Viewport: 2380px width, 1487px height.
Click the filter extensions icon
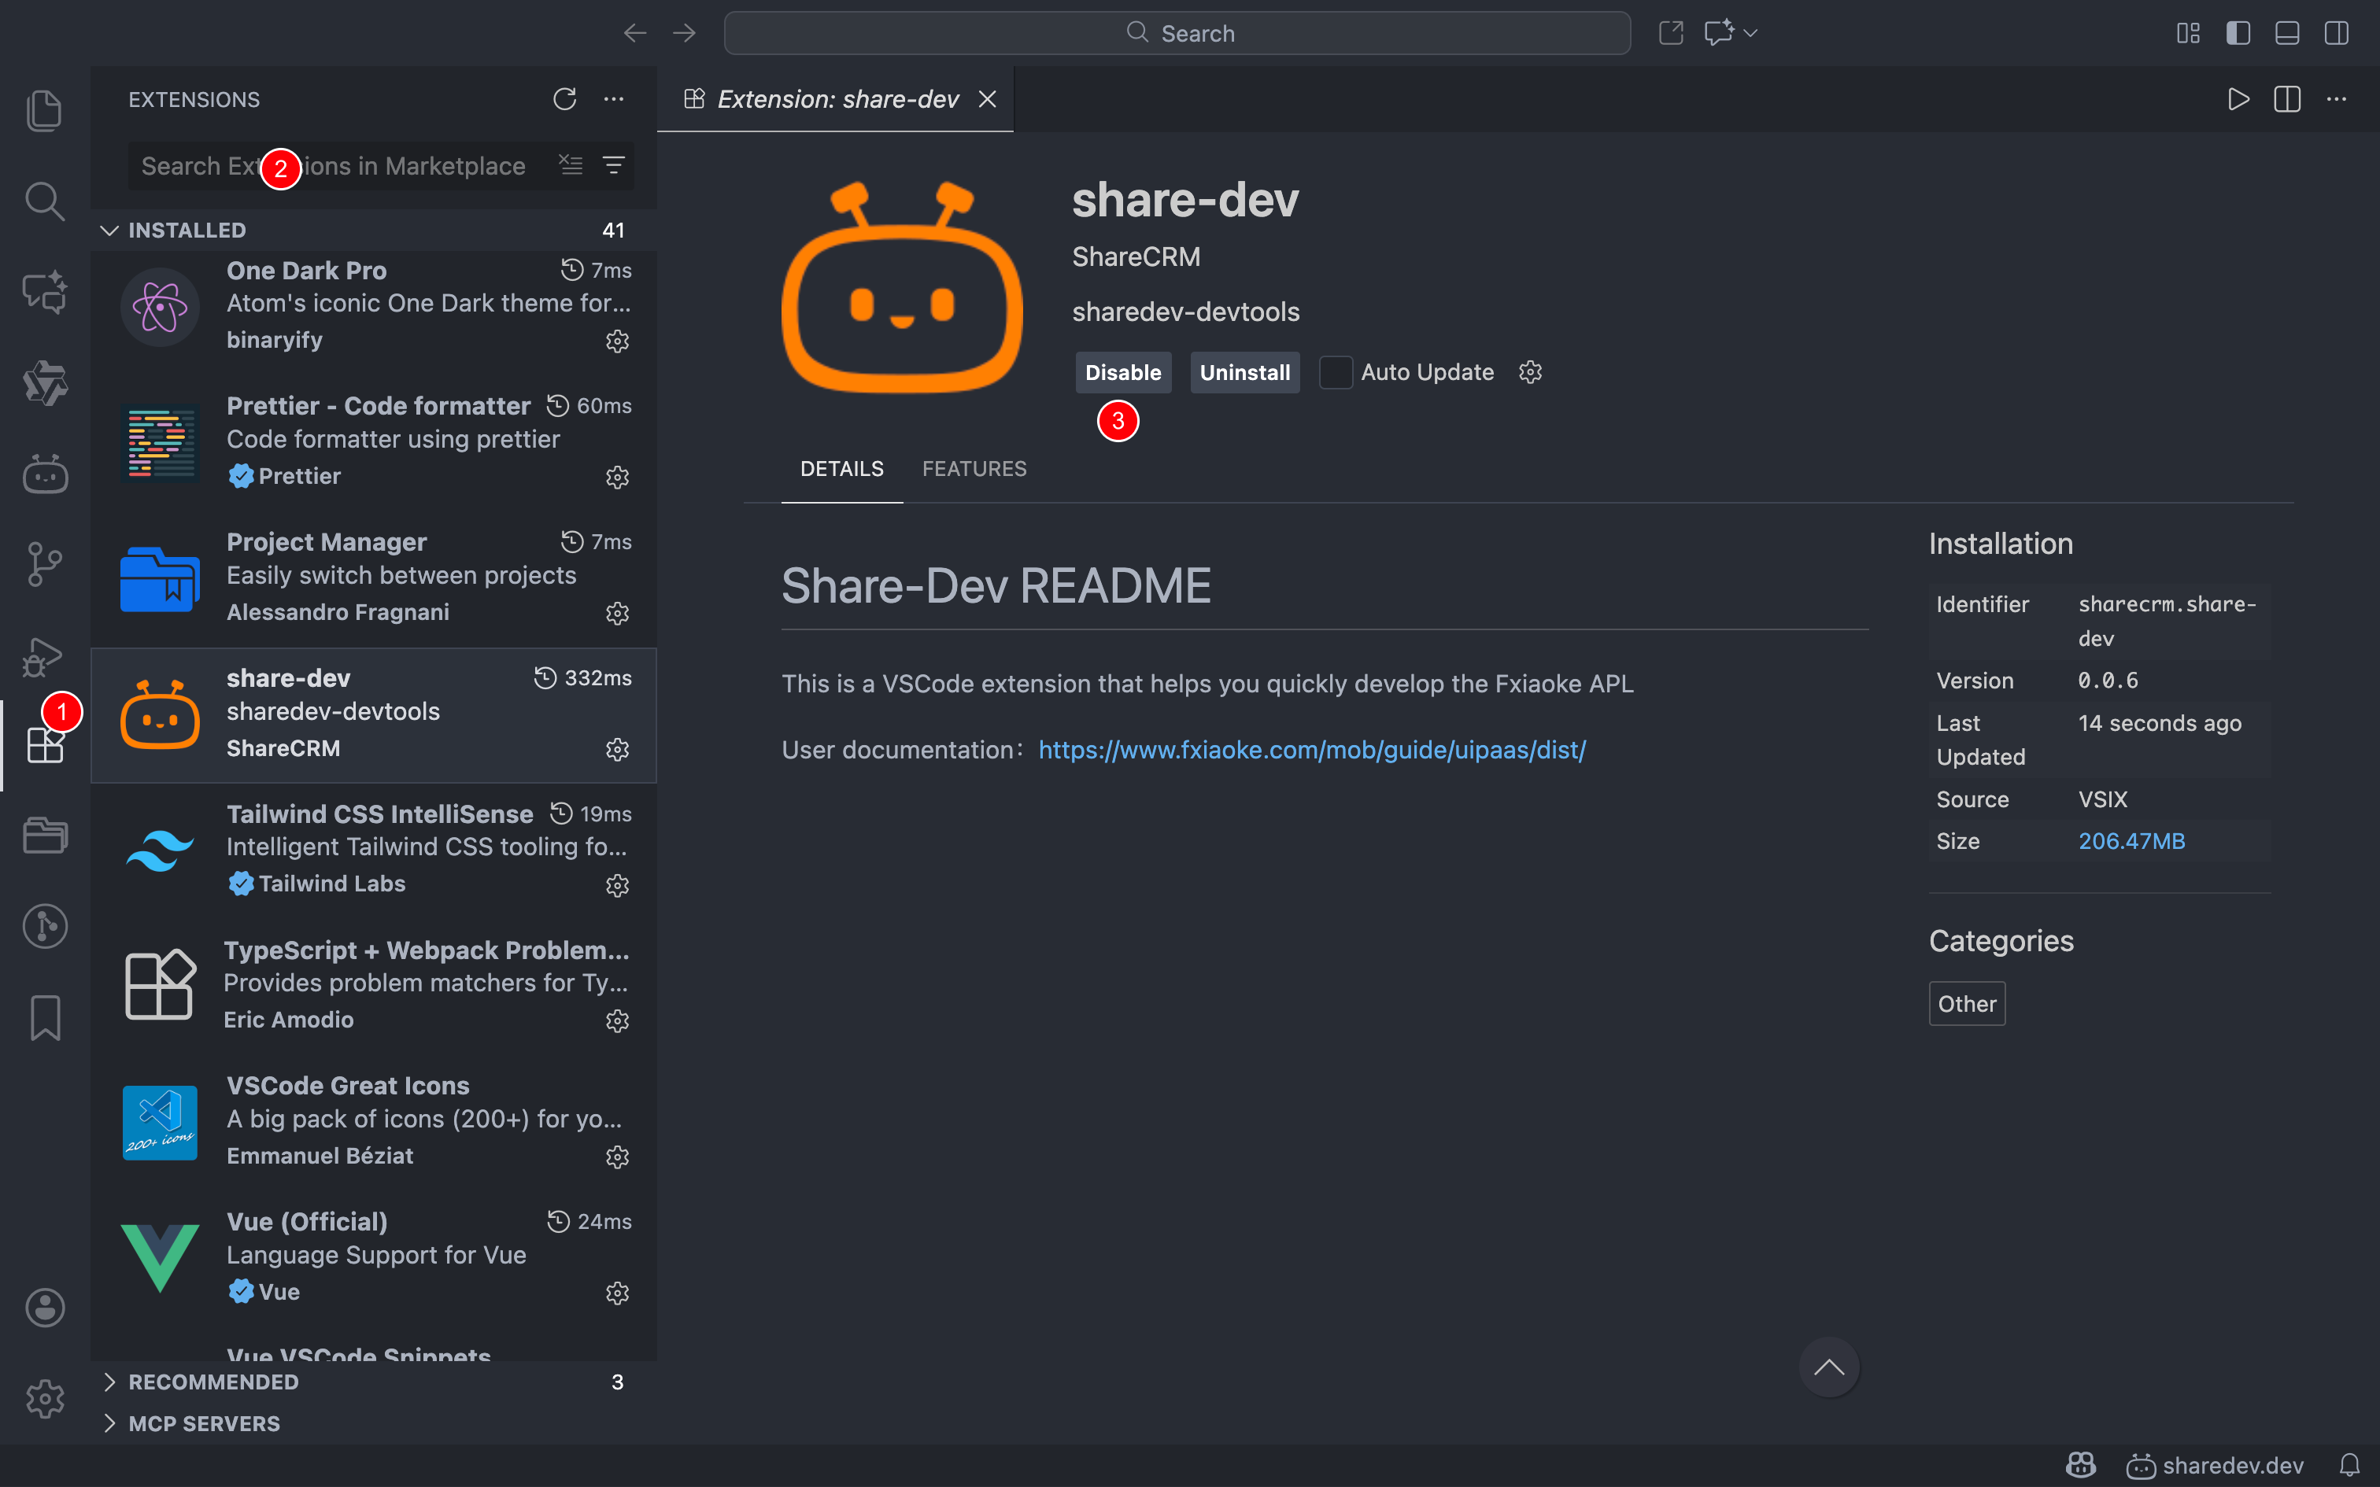tap(614, 165)
